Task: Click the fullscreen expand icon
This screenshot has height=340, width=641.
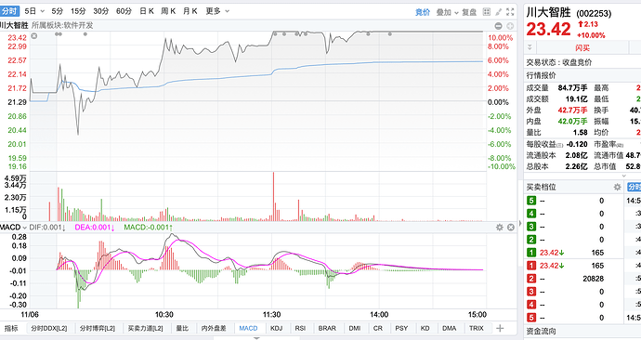Action: tap(510, 11)
